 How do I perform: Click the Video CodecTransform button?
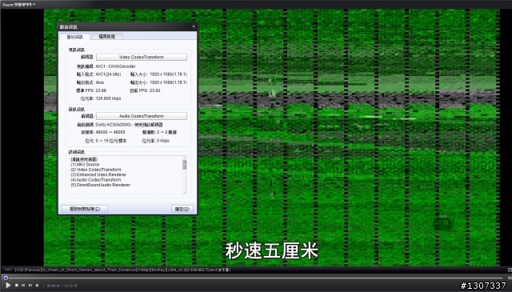(x=142, y=57)
